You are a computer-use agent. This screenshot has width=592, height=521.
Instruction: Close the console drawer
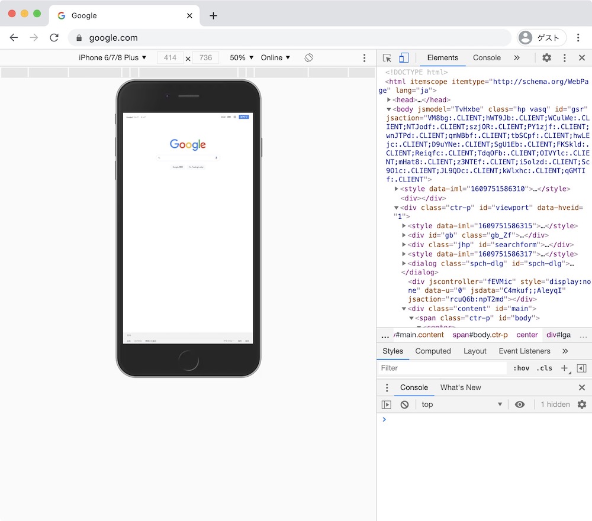tap(582, 387)
